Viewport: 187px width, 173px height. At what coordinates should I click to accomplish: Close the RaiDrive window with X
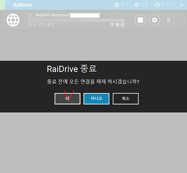point(181,5)
